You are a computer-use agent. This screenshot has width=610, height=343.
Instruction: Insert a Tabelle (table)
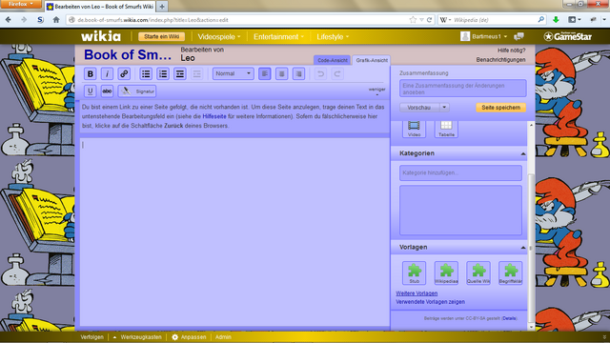click(x=446, y=129)
